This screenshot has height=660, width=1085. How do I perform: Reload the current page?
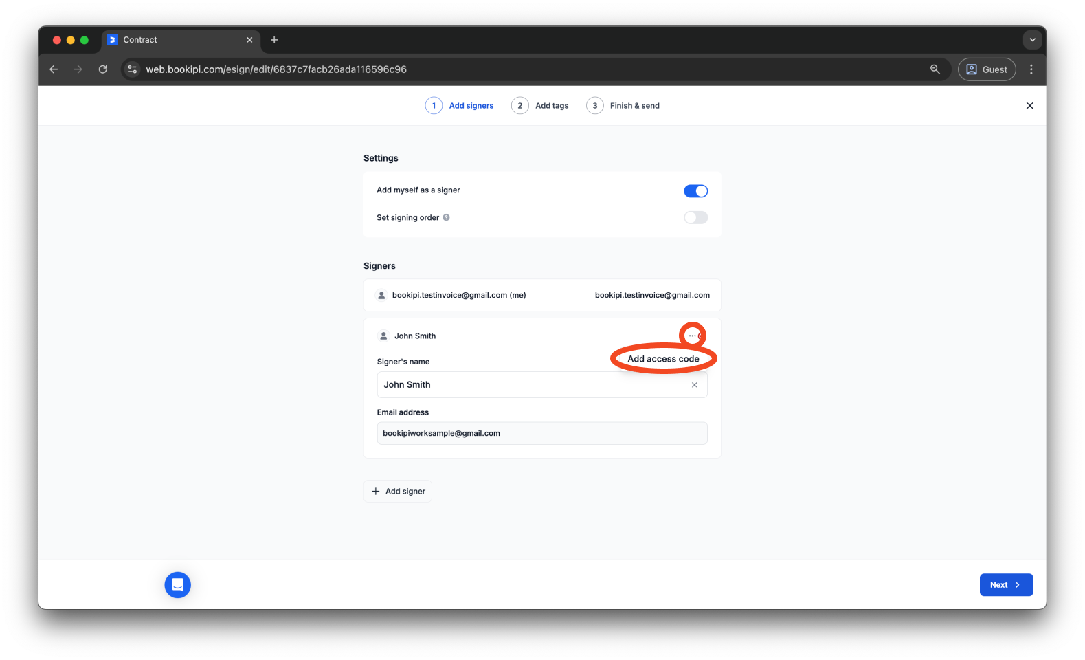pyautogui.click(x=103, y=69)
